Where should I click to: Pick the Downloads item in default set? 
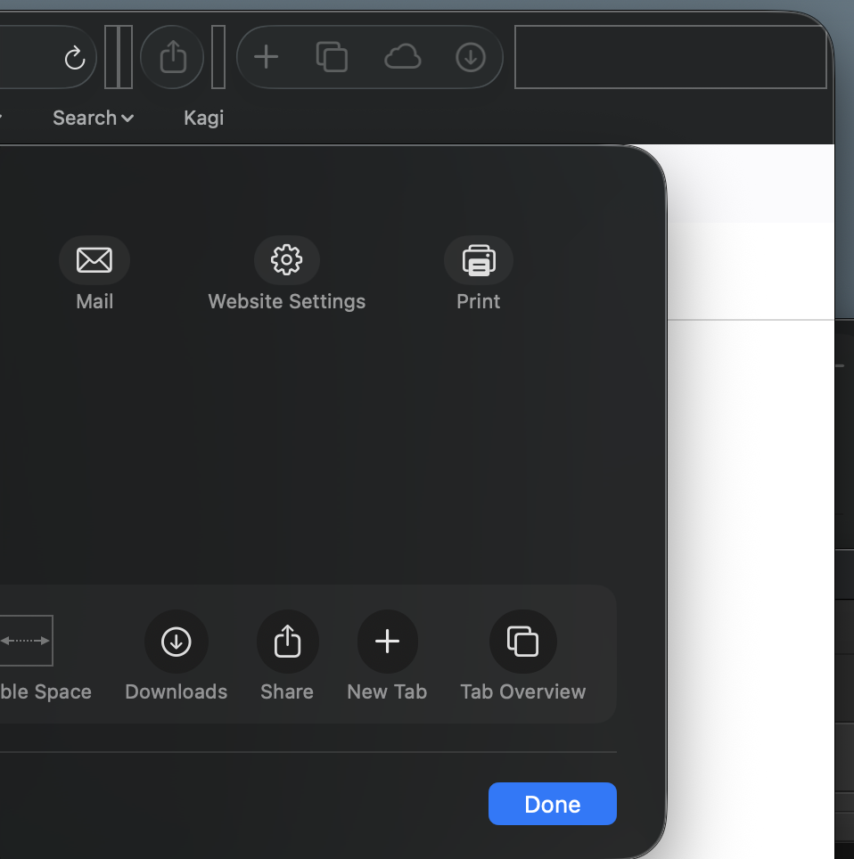click(176, 656)
